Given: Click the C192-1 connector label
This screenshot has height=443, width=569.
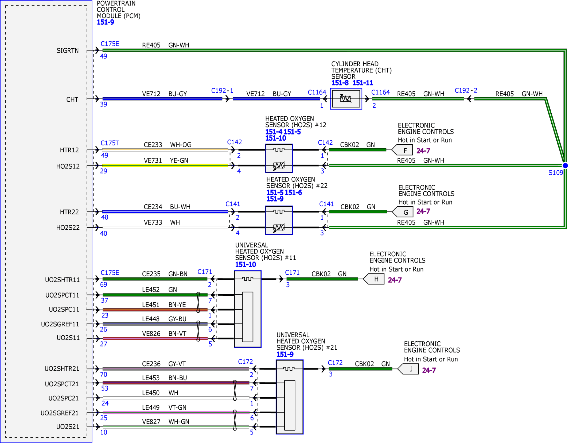Looking at the screenshot, I should coord(222,91).
